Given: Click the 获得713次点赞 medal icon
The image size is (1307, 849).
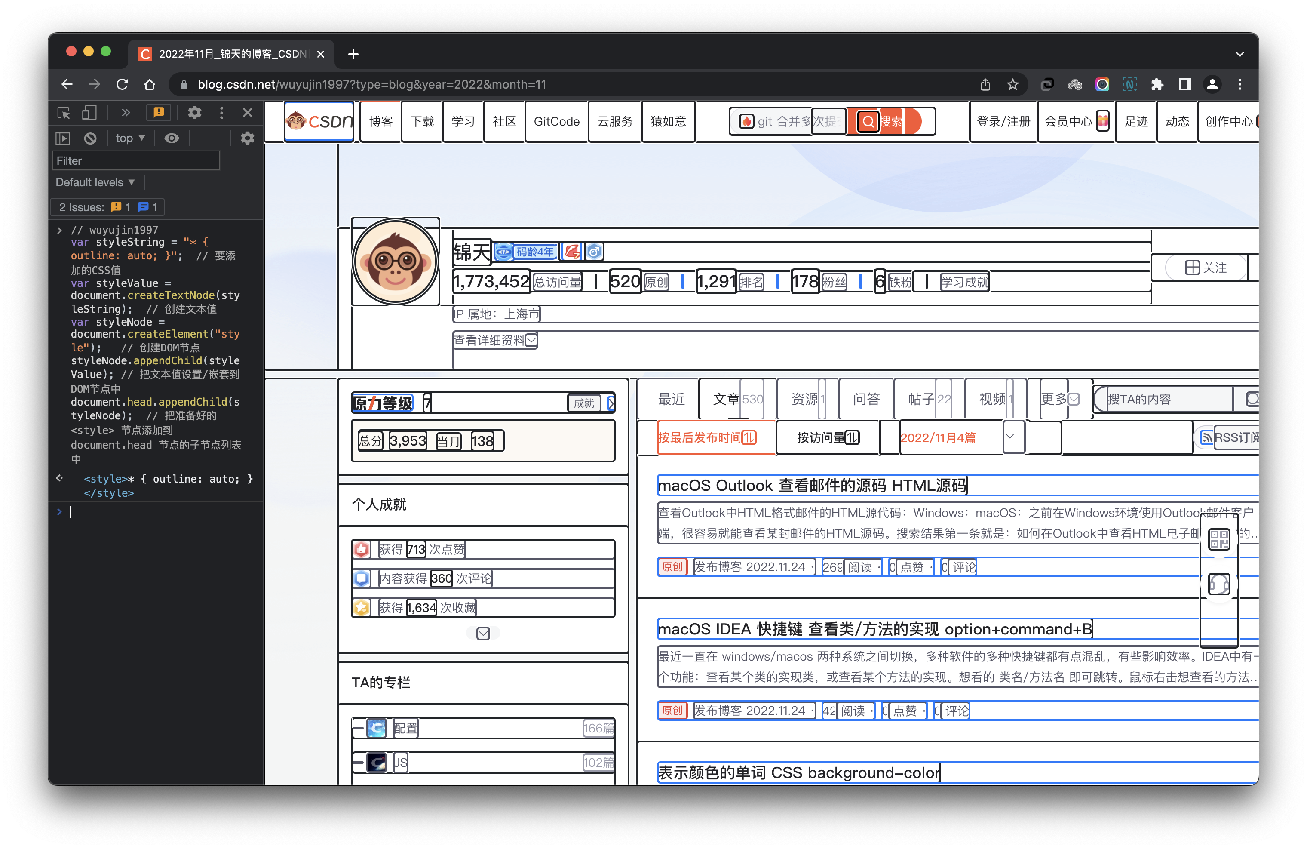Looking at the screenshot, I should (x=362, y=549).
